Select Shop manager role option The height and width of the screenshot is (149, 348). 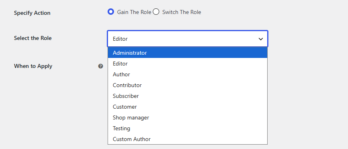click(x=188, y=117)
